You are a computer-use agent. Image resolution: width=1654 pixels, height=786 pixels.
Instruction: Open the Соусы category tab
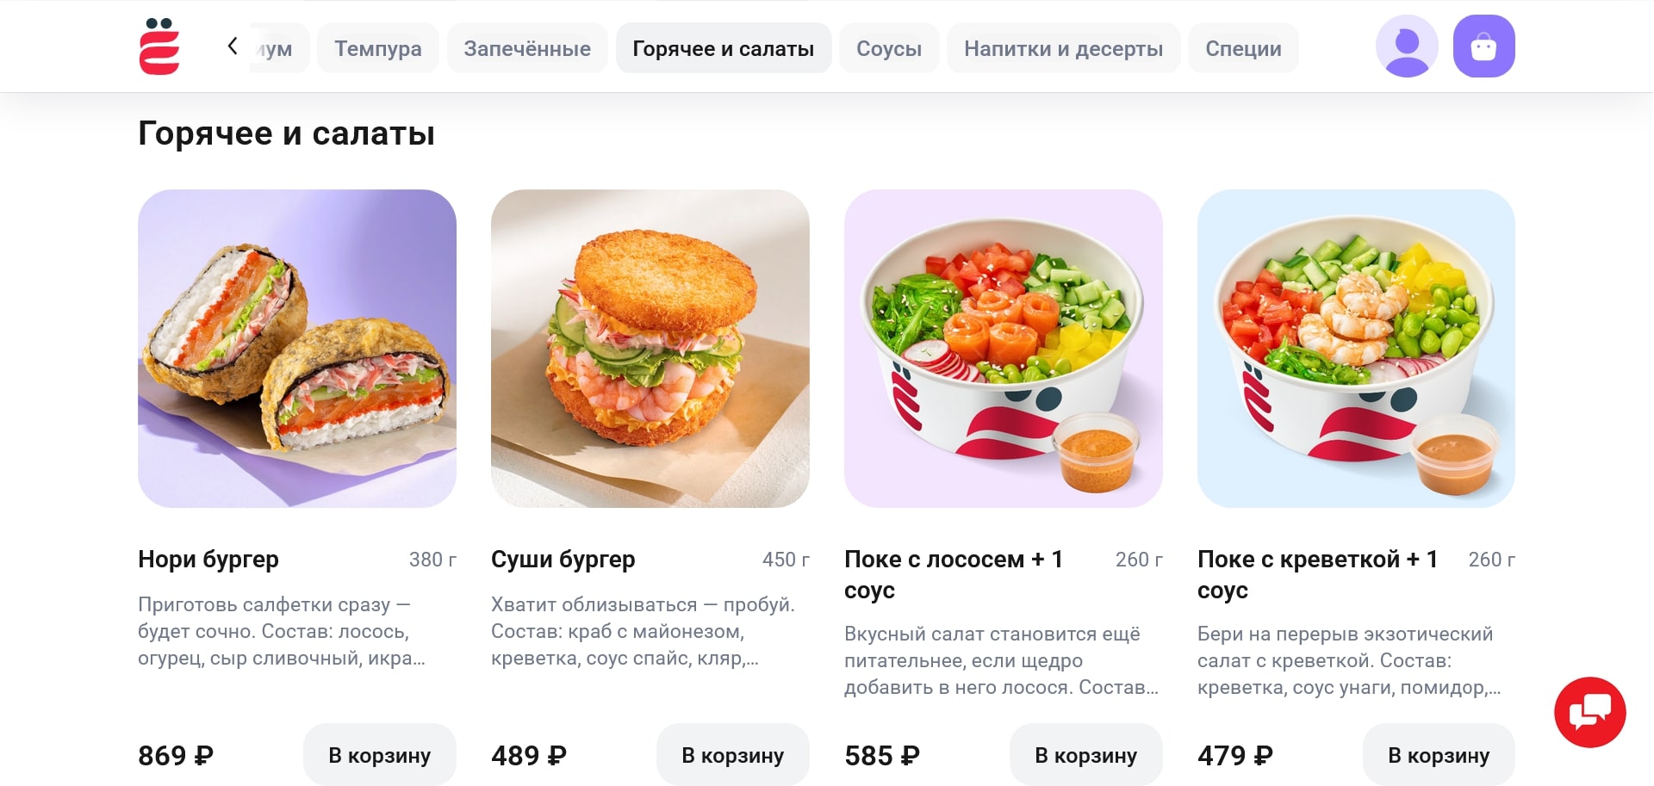click(889, 48)
